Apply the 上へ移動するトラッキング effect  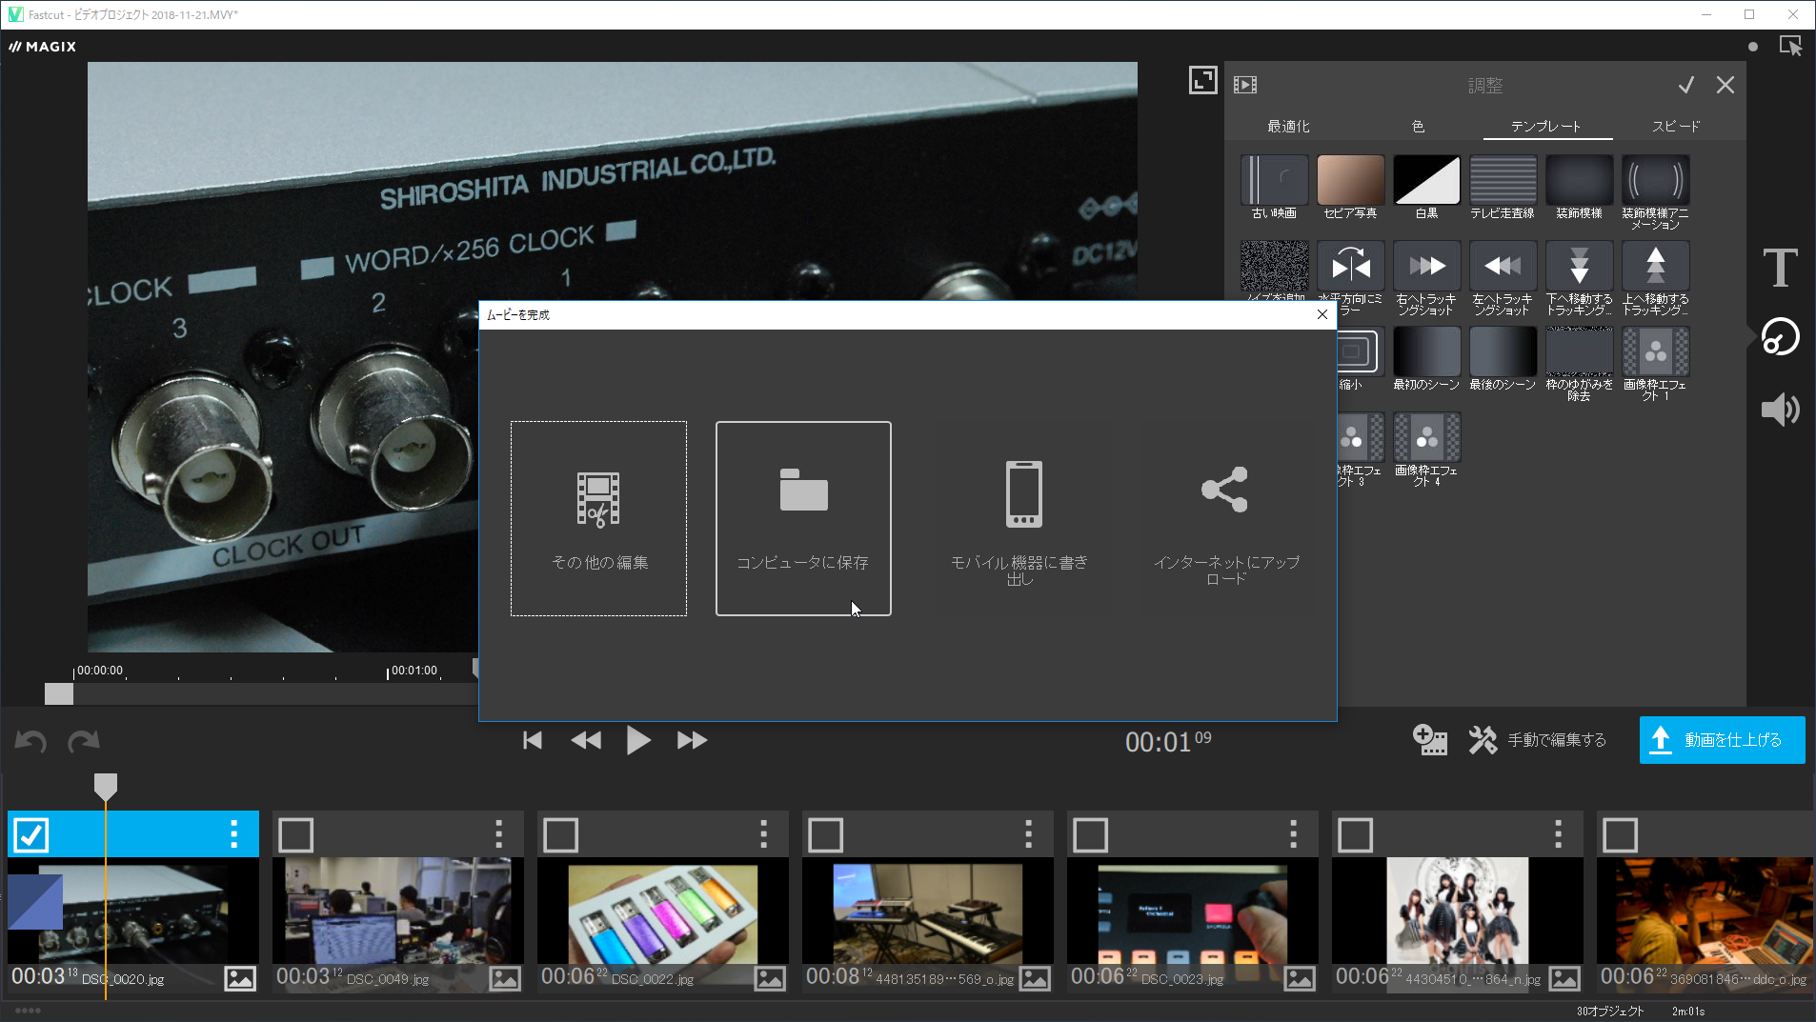coord(1655,266)
